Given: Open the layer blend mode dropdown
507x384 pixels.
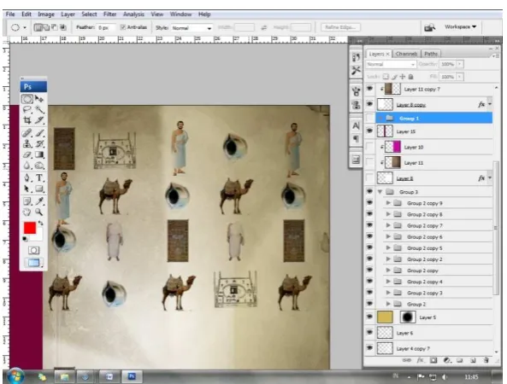Looking at the screenshot, I should pyautogui.click(x=391, y=64).
